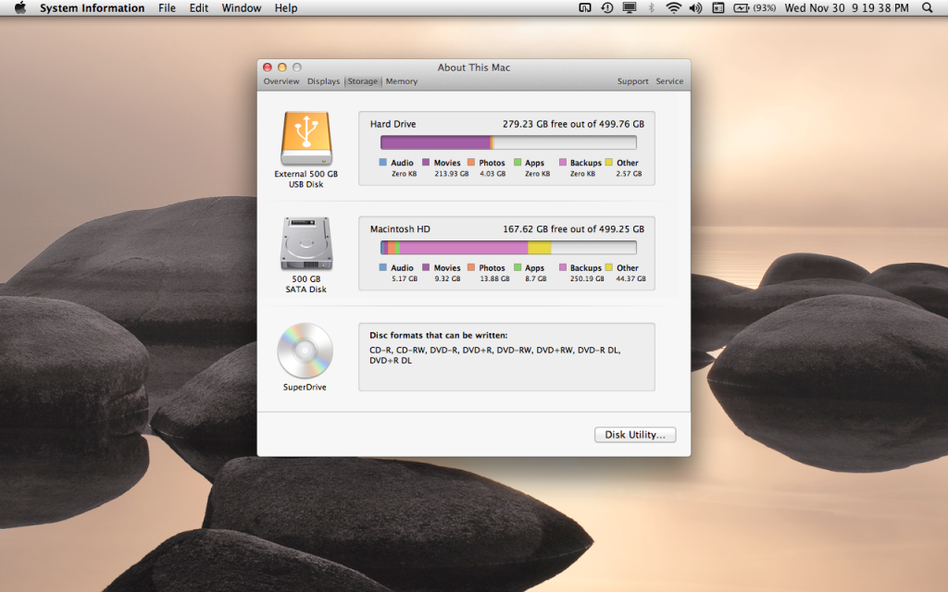
Task: Click Hard Drive Audio blue swatch
Action: click(382, 162)
